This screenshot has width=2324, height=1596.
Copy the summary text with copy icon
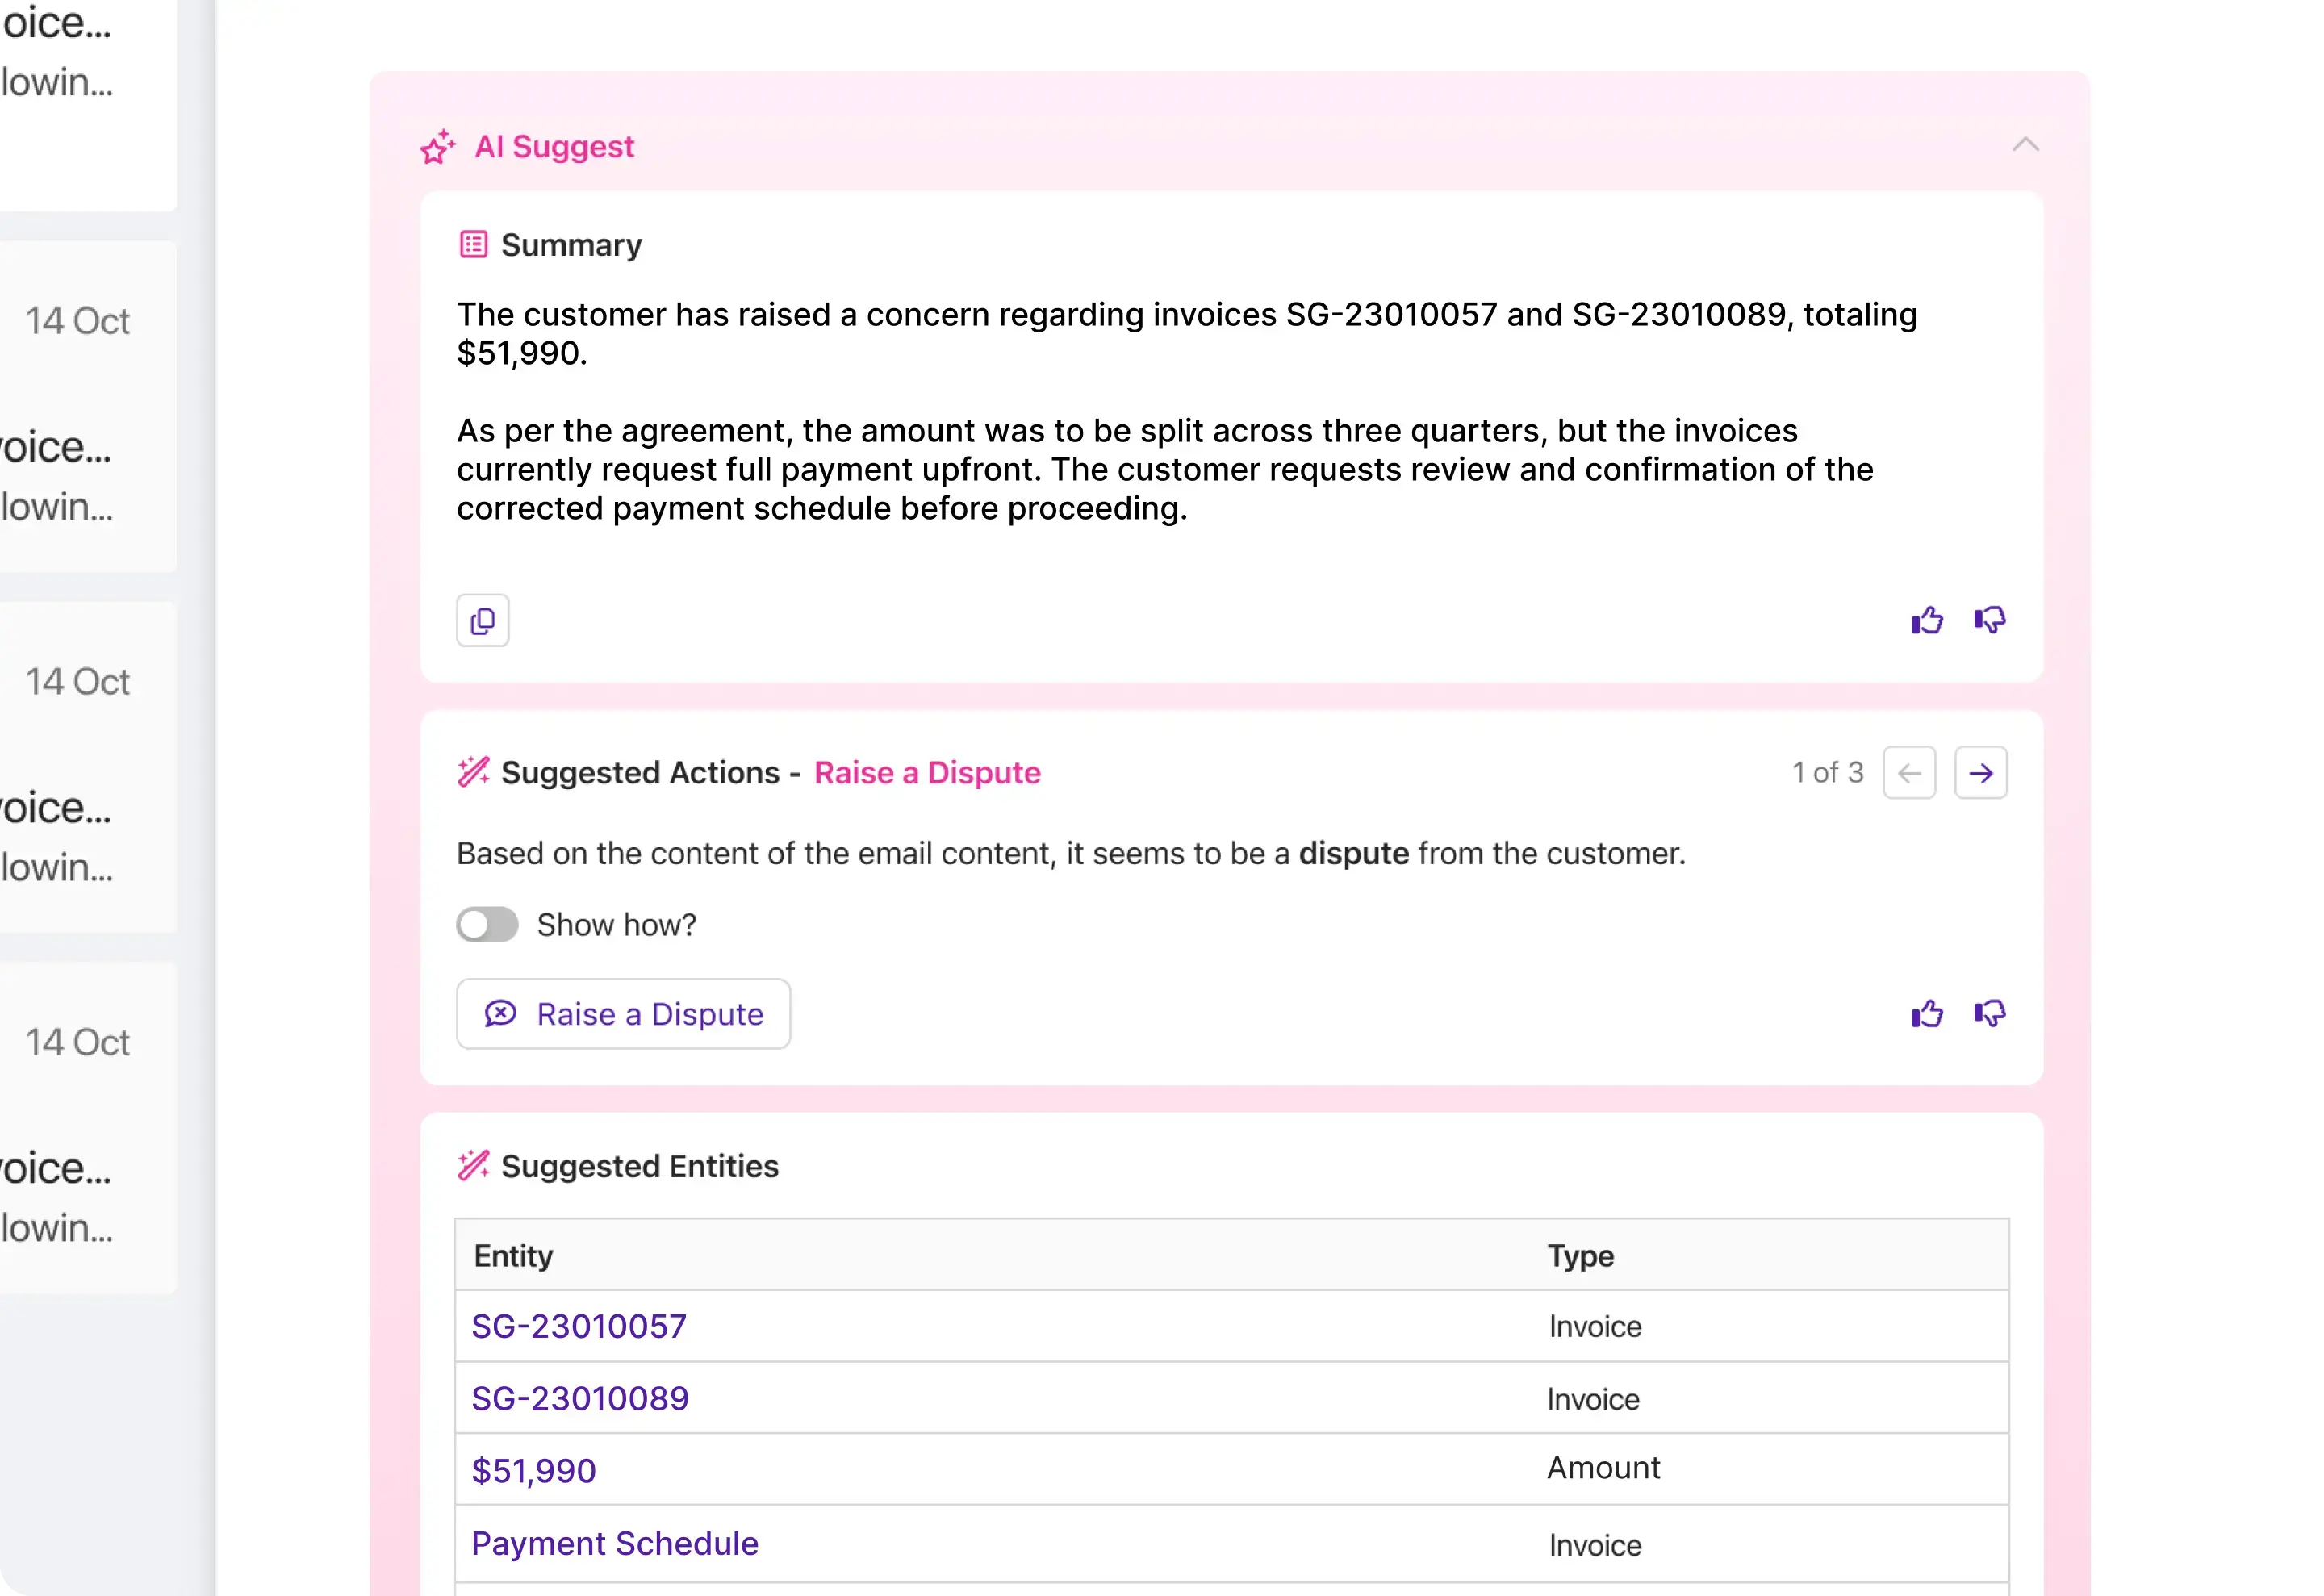pyautogui.click(x=482, y=621)
